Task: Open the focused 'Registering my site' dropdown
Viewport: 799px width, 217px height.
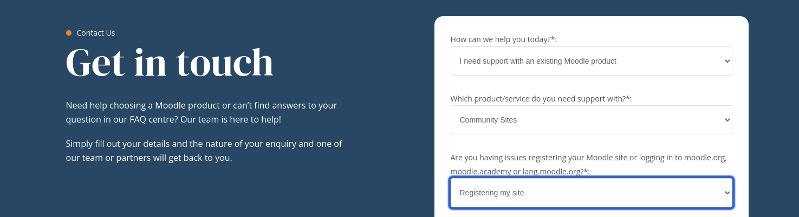Action: pyautogui.click(x=591, y=193)
